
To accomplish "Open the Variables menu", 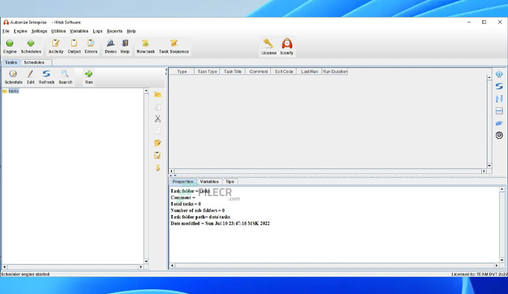I will [79, 31].
